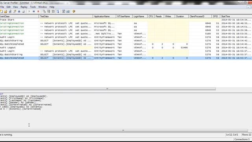Screen dimensions: 252x142
Task: Open the Window menu
Action: 43,7
